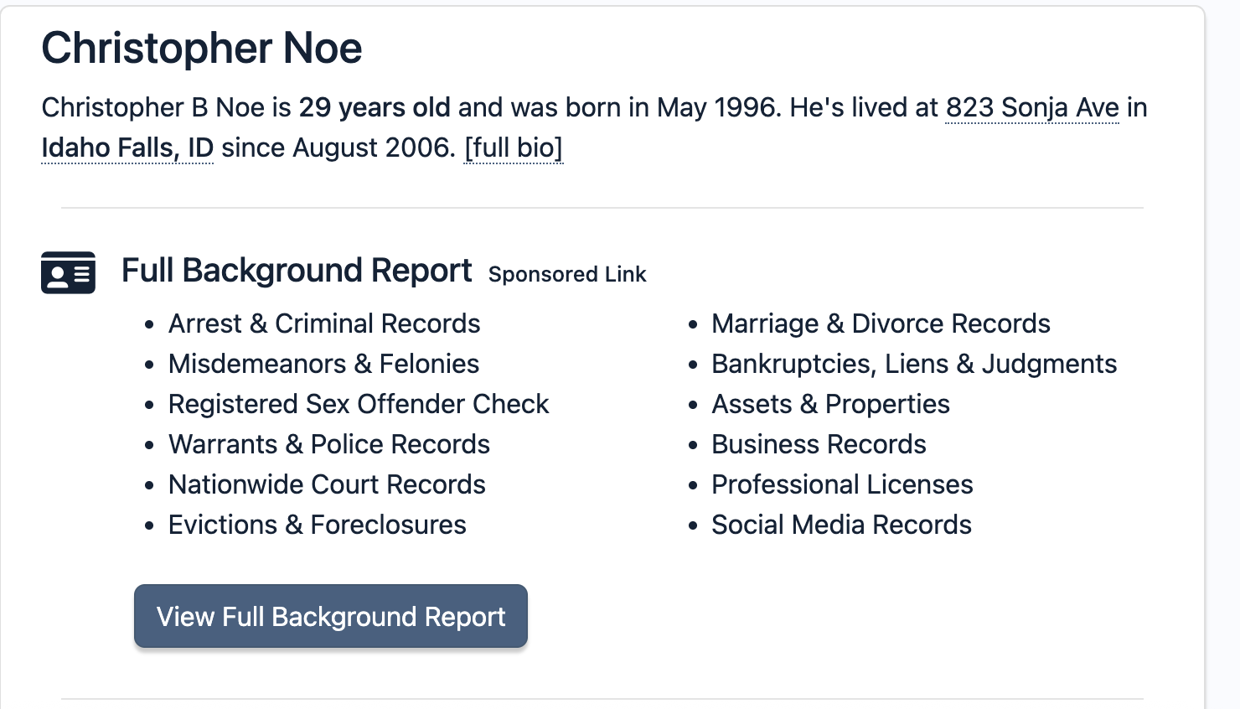Select Assets & Properties item
The image size is (1240, 709).
click(830, 405)
